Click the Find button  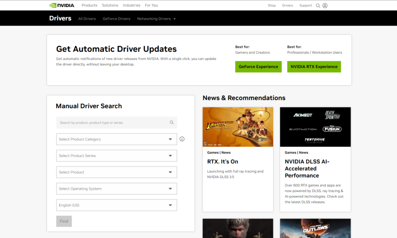tap(64, 221)
